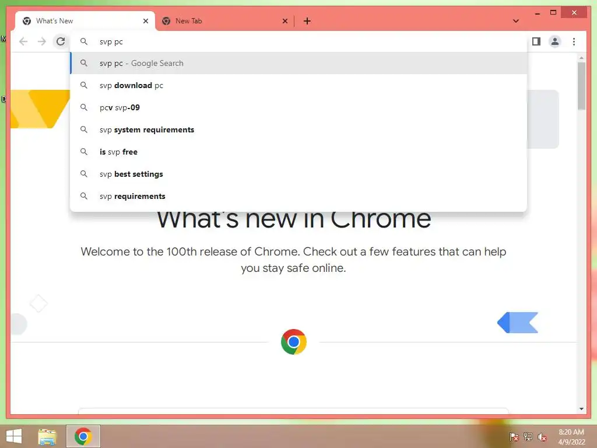
Task: Click the address bar containing svp pc
Action: coord(298,41)
